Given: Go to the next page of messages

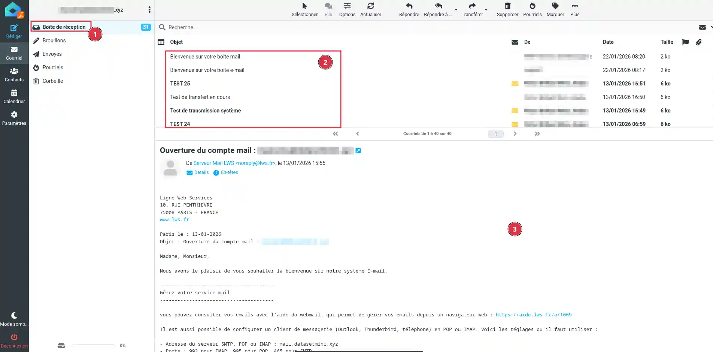Looking at the screenshot, I should (x=515, y=134).
